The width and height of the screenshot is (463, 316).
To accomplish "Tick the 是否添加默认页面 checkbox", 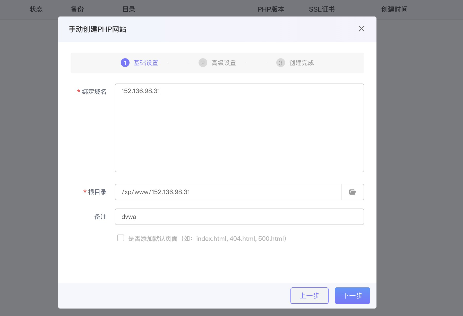I will (x=121, y=238).
